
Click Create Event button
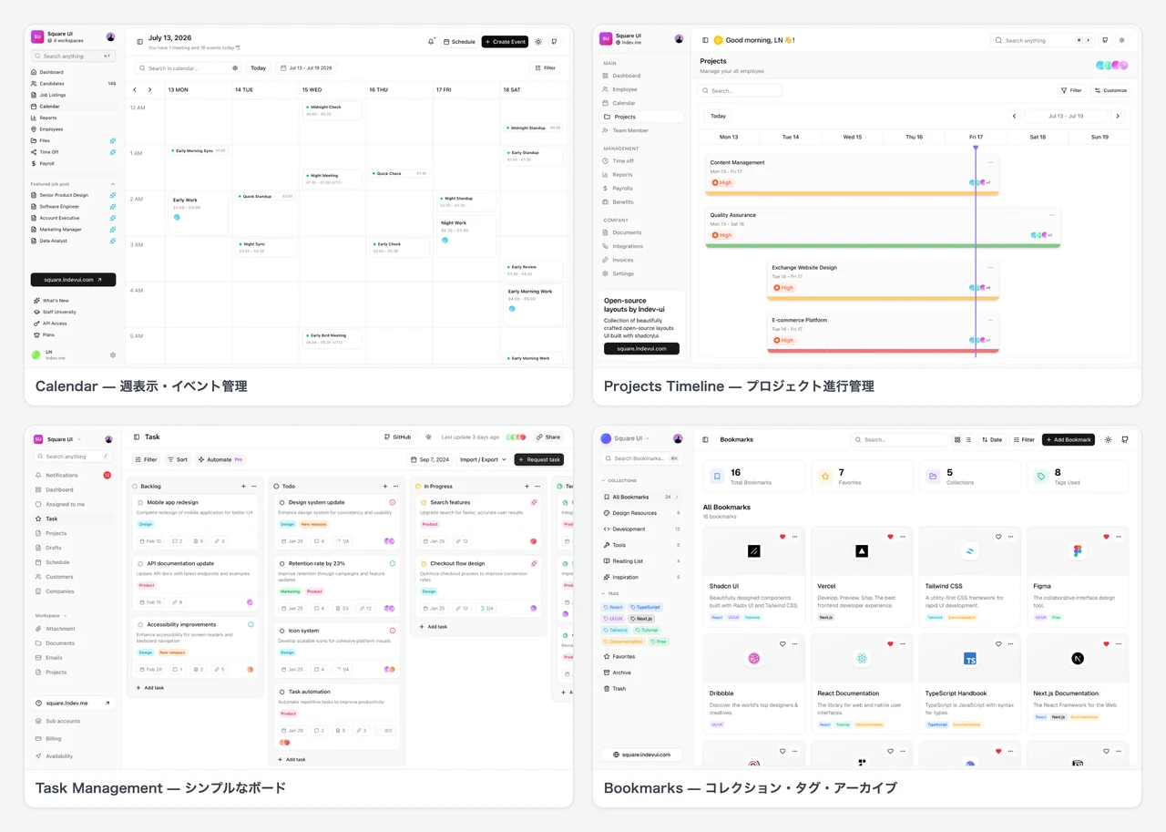505,42
